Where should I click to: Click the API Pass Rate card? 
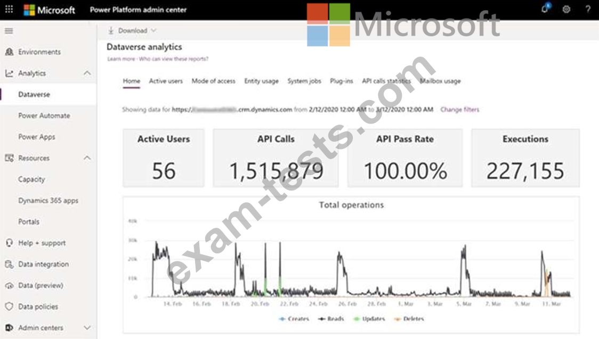click(405, 158)
